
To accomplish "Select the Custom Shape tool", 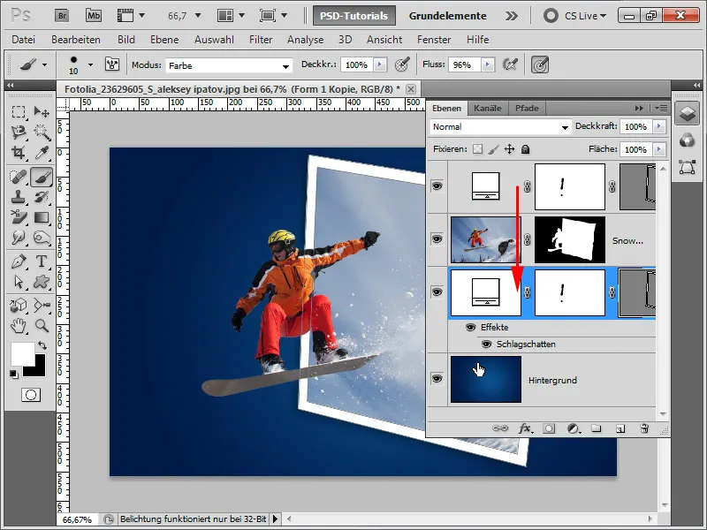I will point(42,282).
